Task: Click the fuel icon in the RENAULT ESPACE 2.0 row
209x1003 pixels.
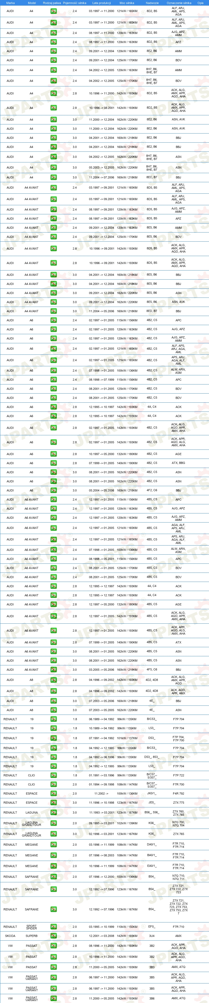Action: [x=53, y=794]
